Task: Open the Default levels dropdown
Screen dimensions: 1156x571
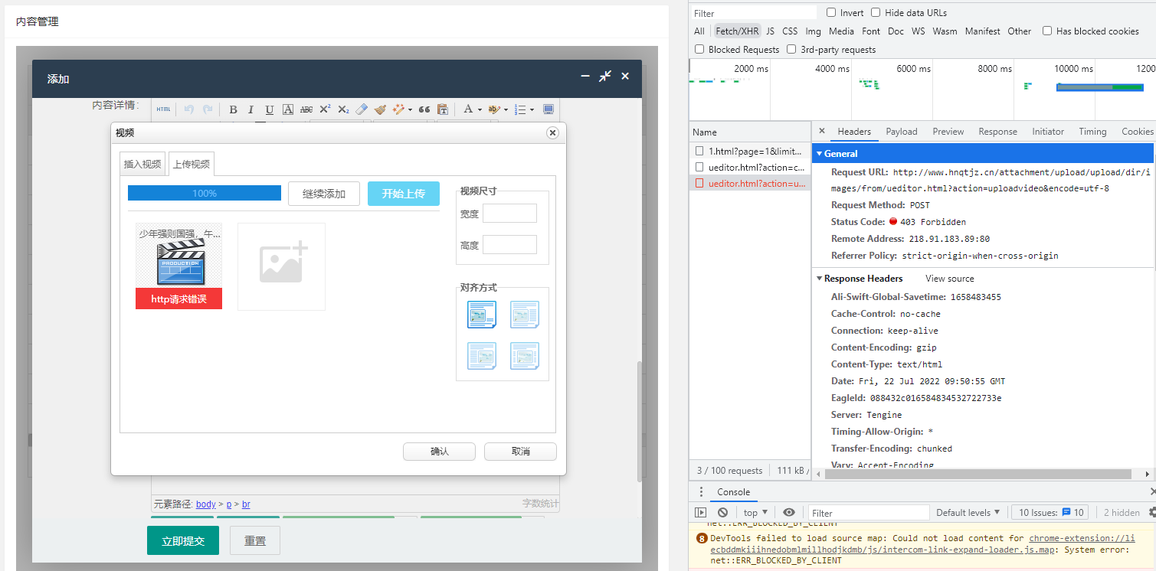Action: 968,512
